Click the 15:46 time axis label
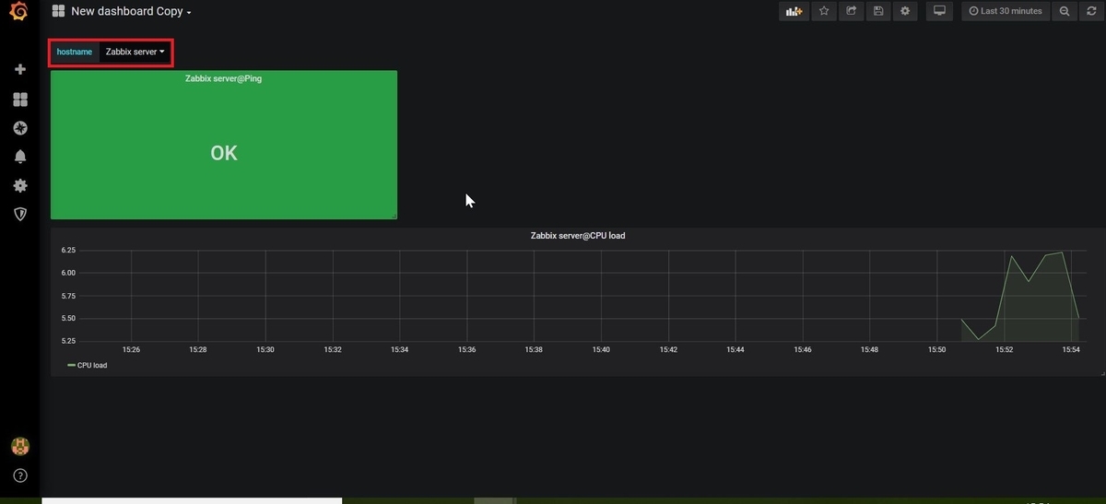 tap(803, 350)
